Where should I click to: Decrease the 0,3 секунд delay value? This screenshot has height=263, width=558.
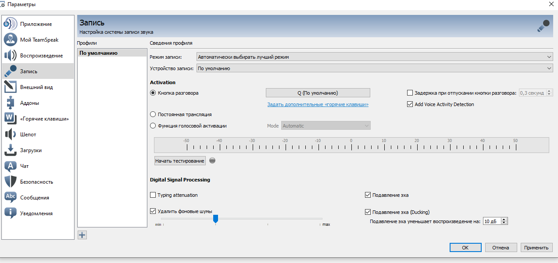(x=550, y=95)
